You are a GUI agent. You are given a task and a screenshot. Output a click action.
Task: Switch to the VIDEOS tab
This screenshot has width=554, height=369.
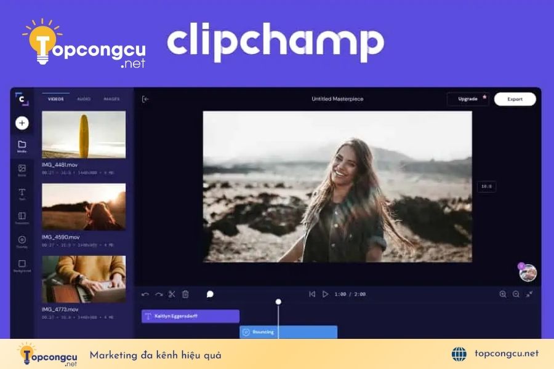click(56, 99)
